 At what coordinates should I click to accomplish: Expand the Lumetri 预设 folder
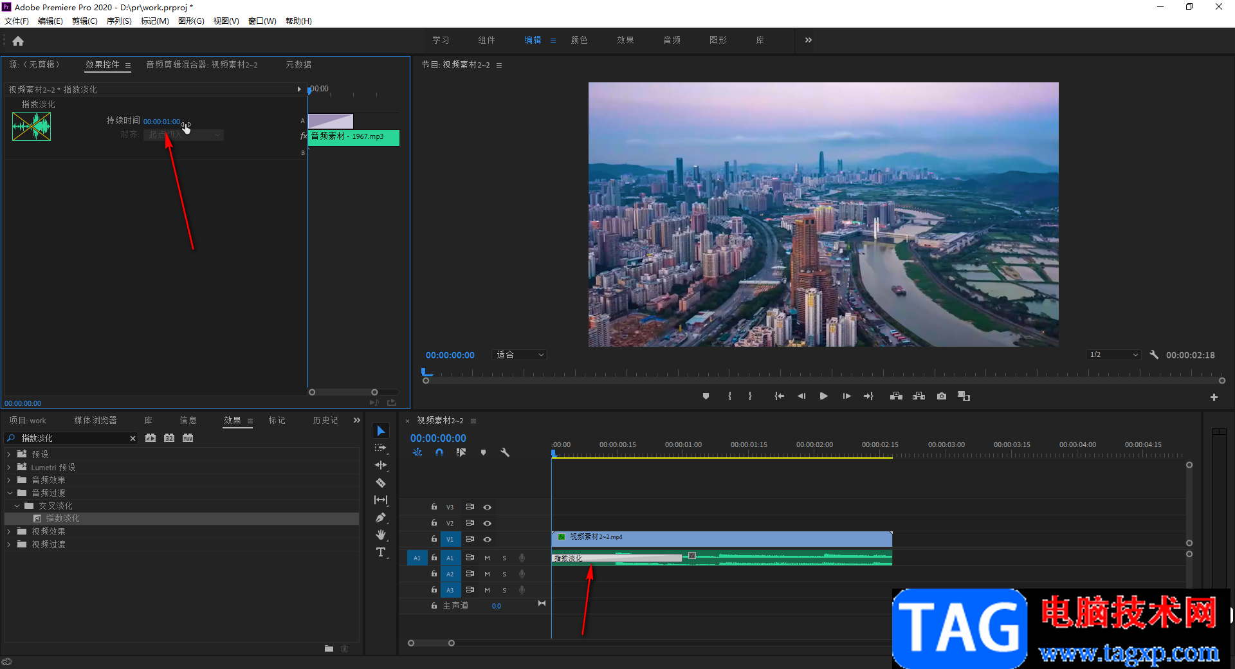click(9, 467)
